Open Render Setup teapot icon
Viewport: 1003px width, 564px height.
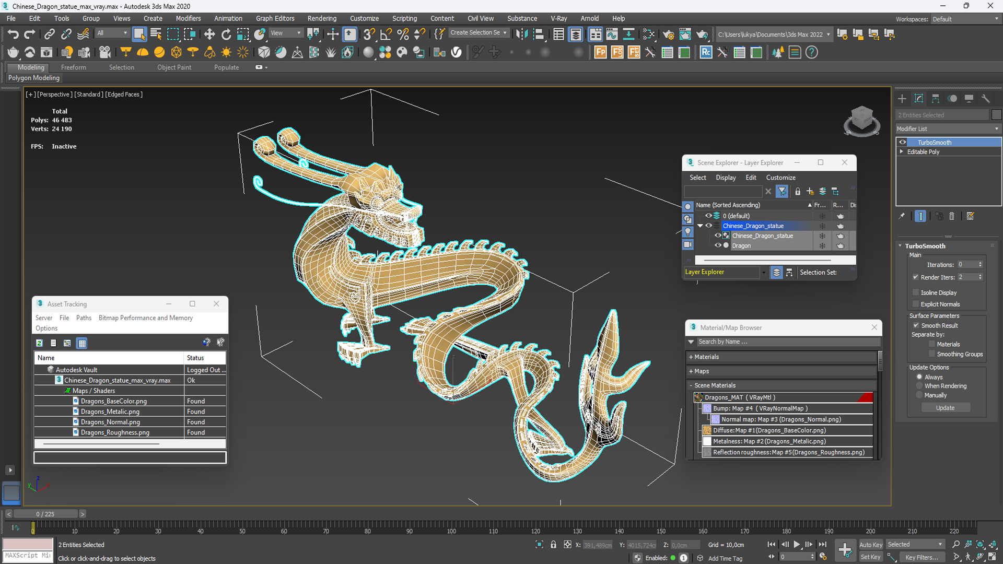tap(668, 34)
